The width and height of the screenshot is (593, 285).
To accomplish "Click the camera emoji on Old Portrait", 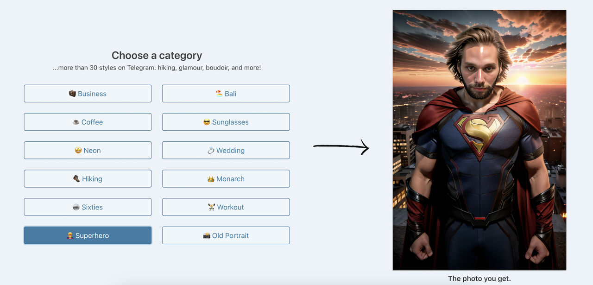I will [x=207, y=236].
